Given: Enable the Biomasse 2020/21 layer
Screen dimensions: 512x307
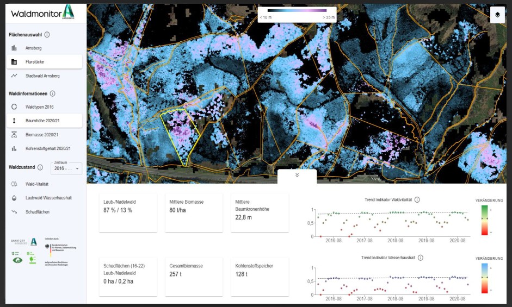Looking at the screenshot, I should pos(41,135).
